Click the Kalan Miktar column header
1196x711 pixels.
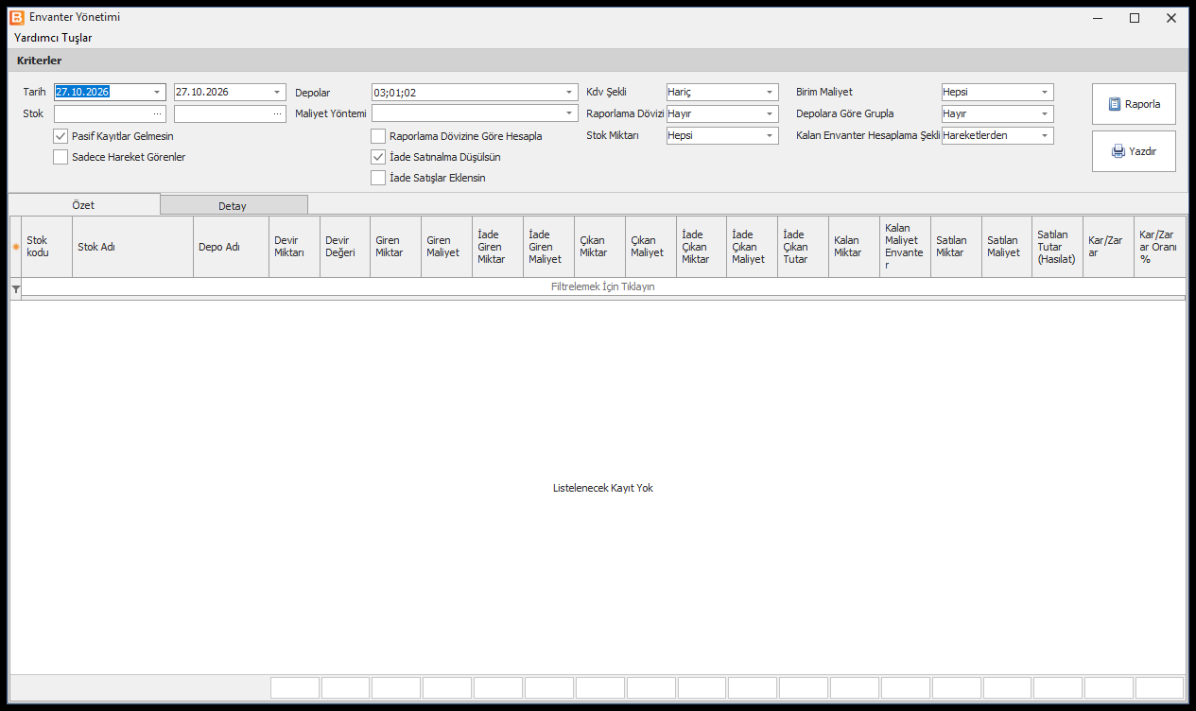(x=854, y=247)
